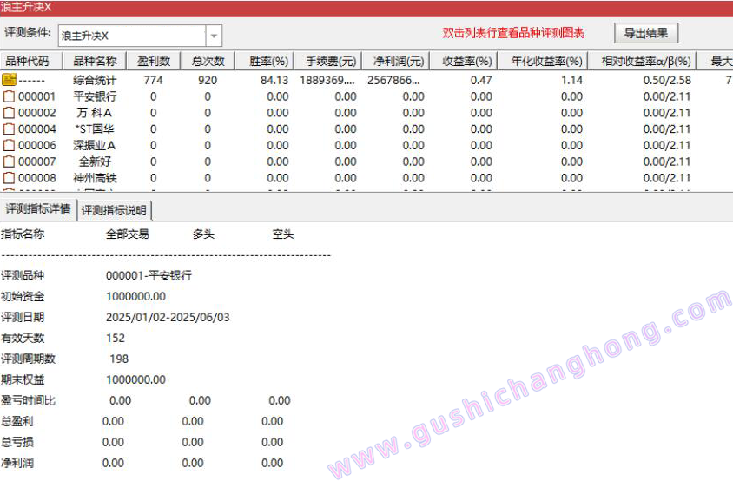Click the 初始资金 label

(23, 296)
